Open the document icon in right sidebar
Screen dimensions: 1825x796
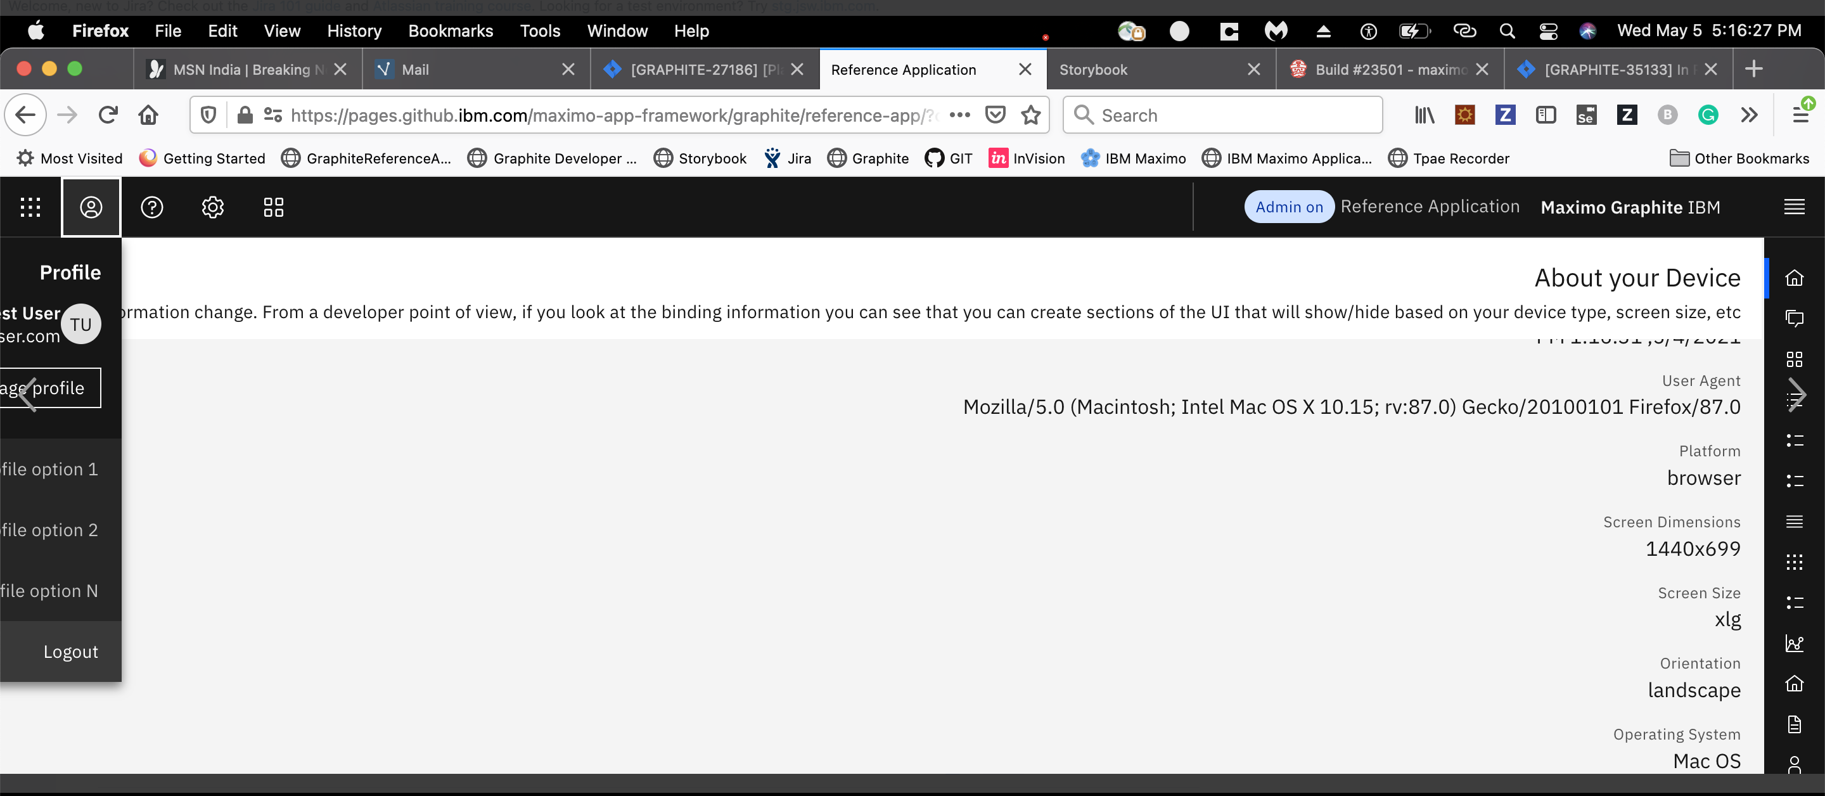pyautogui.click(x=1794, y=724)
